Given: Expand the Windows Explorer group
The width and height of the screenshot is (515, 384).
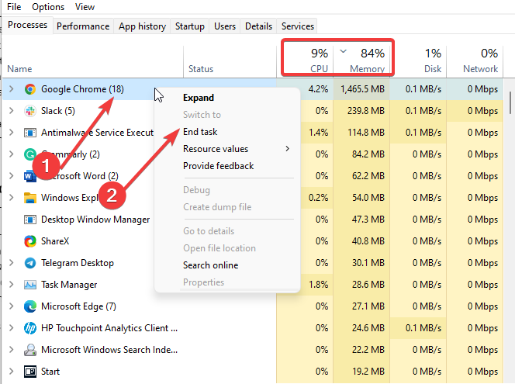Looking at the screenshot, I should [x=11, y=197].
